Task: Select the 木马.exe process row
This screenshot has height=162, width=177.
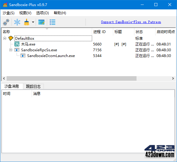Action: click(88, 44)
